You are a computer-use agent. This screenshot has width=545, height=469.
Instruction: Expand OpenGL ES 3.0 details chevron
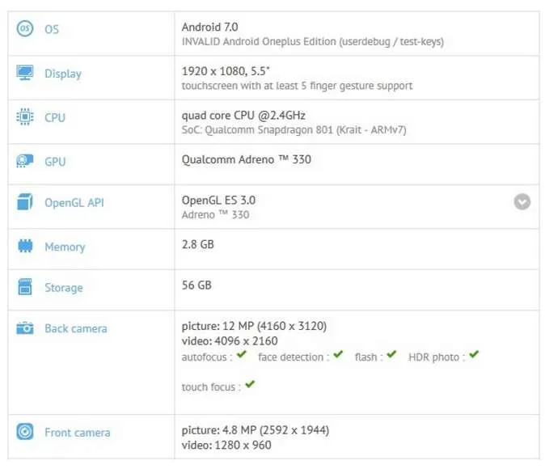tap(522, 201)
